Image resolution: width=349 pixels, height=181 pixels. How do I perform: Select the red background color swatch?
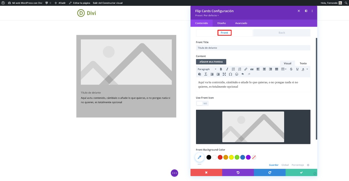(x=220, y=157)
